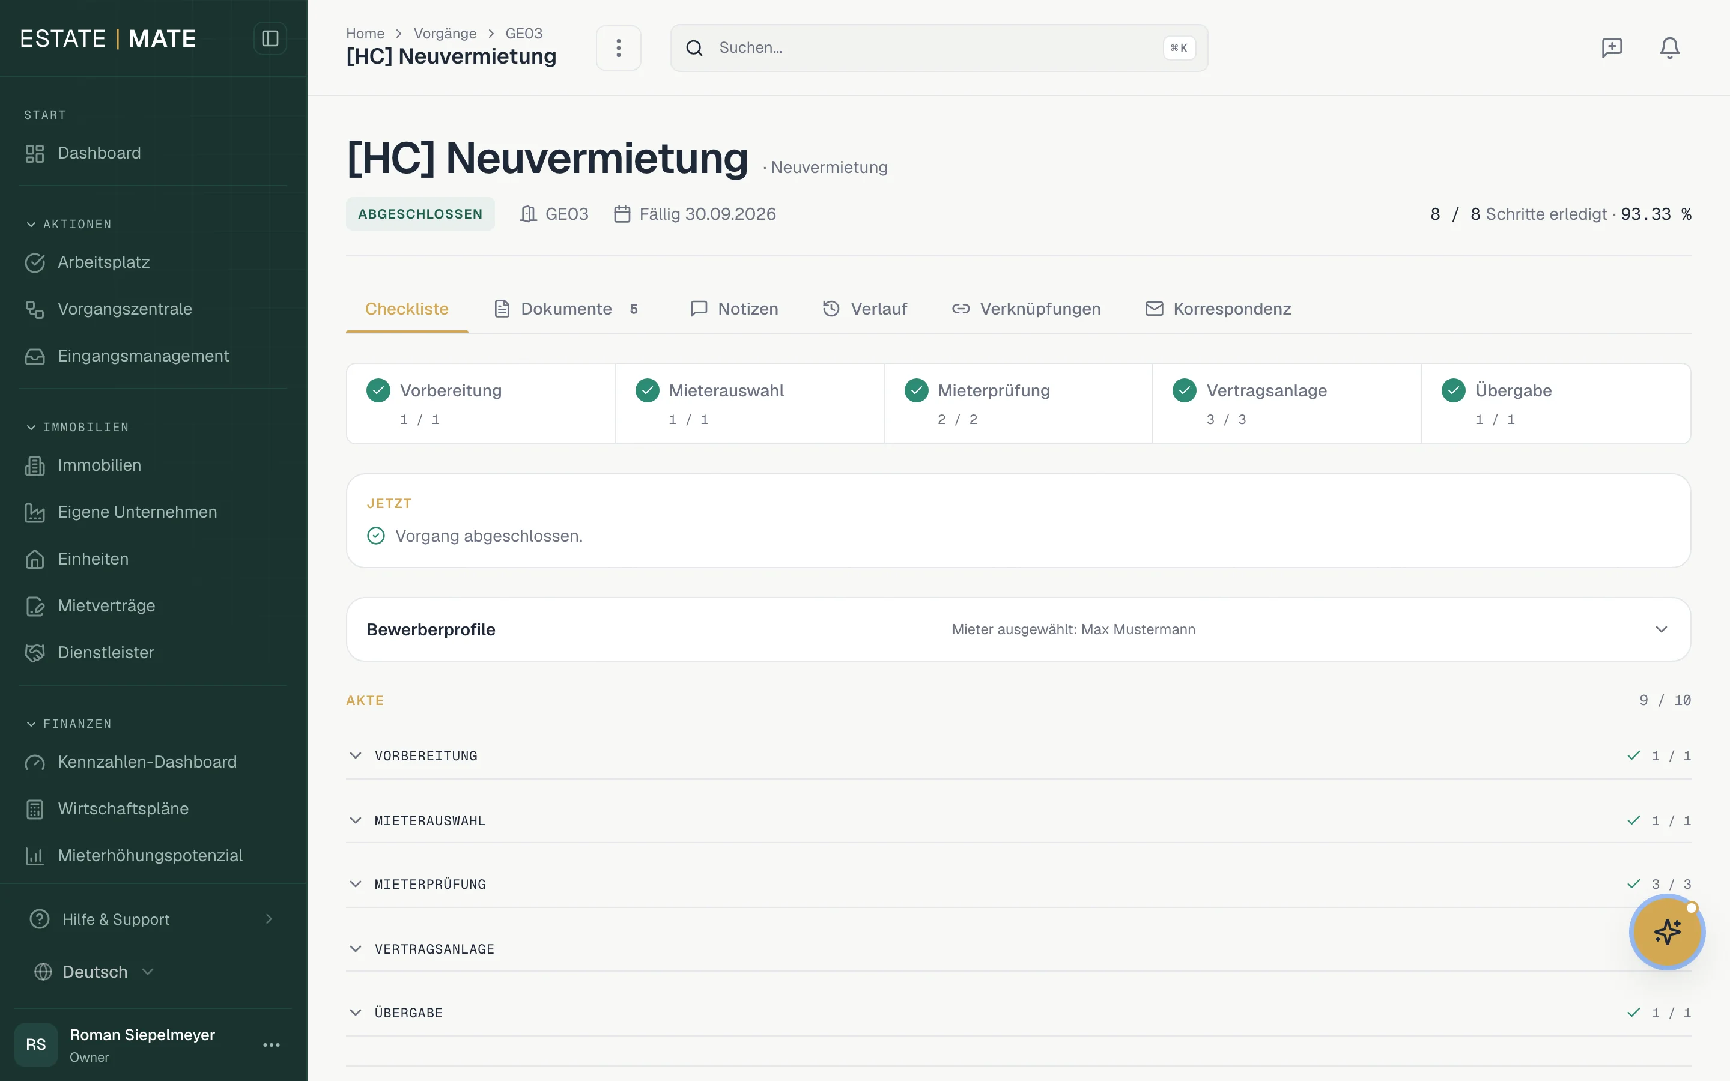1730x1081 pixels.
Task: Open Einheiten page
Action: (154, 559)
